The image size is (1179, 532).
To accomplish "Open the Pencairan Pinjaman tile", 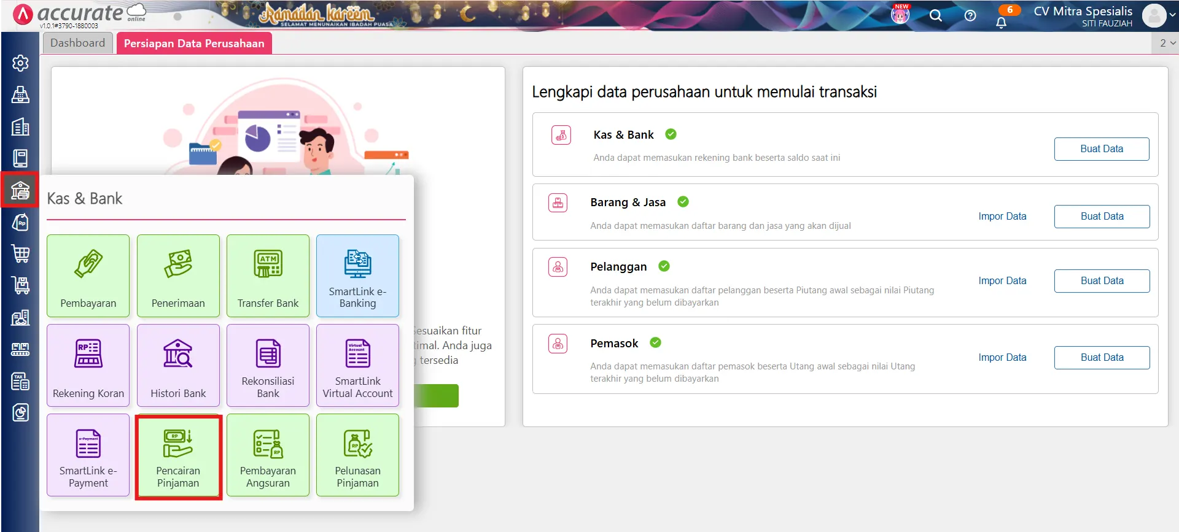I will (x=178, y=457).
